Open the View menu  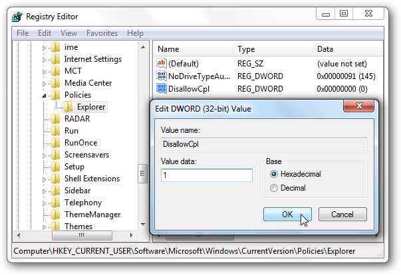pyautogui.click(x=68, y=33)
